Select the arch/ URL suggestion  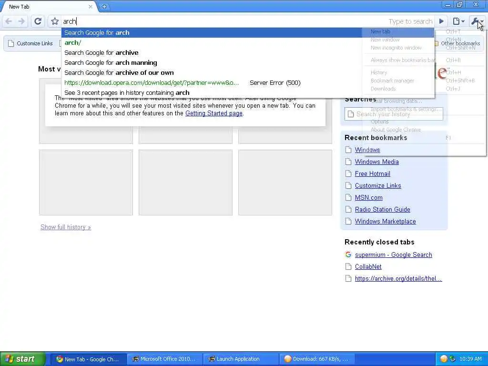point(247,42)
